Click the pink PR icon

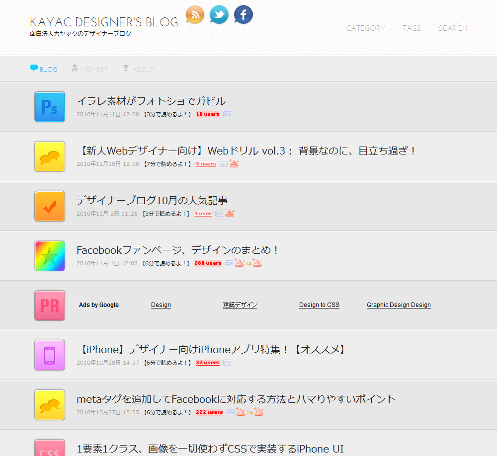[50, 305]
